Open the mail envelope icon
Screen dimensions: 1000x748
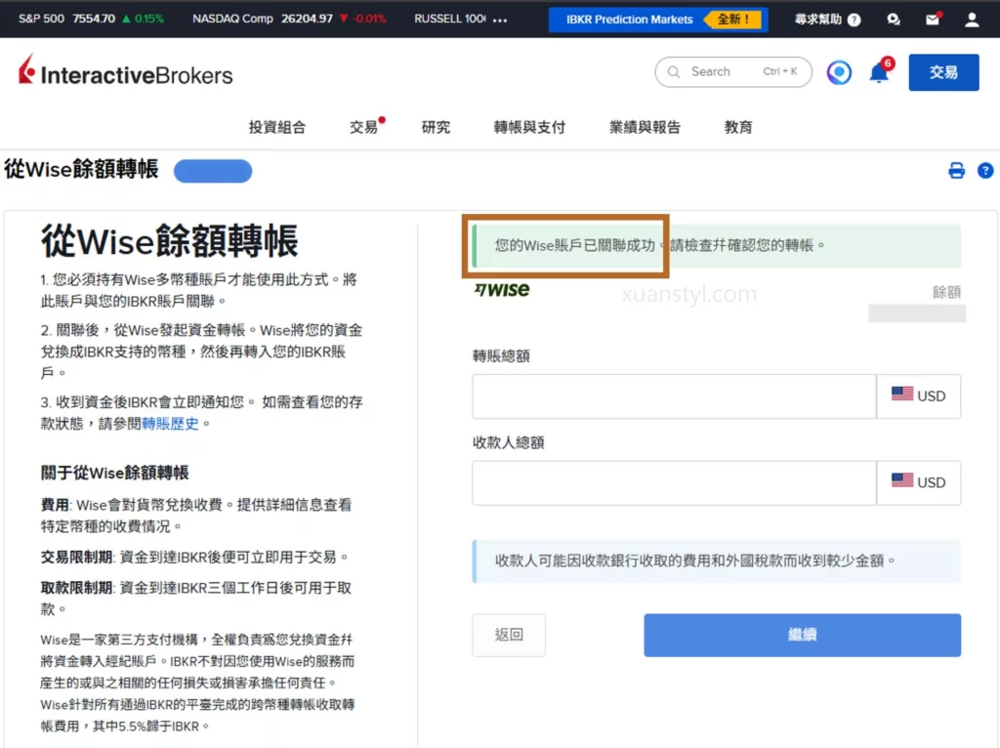point(933,20)
